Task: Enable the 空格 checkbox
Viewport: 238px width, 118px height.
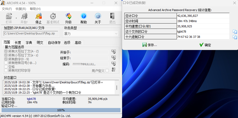Action: [6, 67]
